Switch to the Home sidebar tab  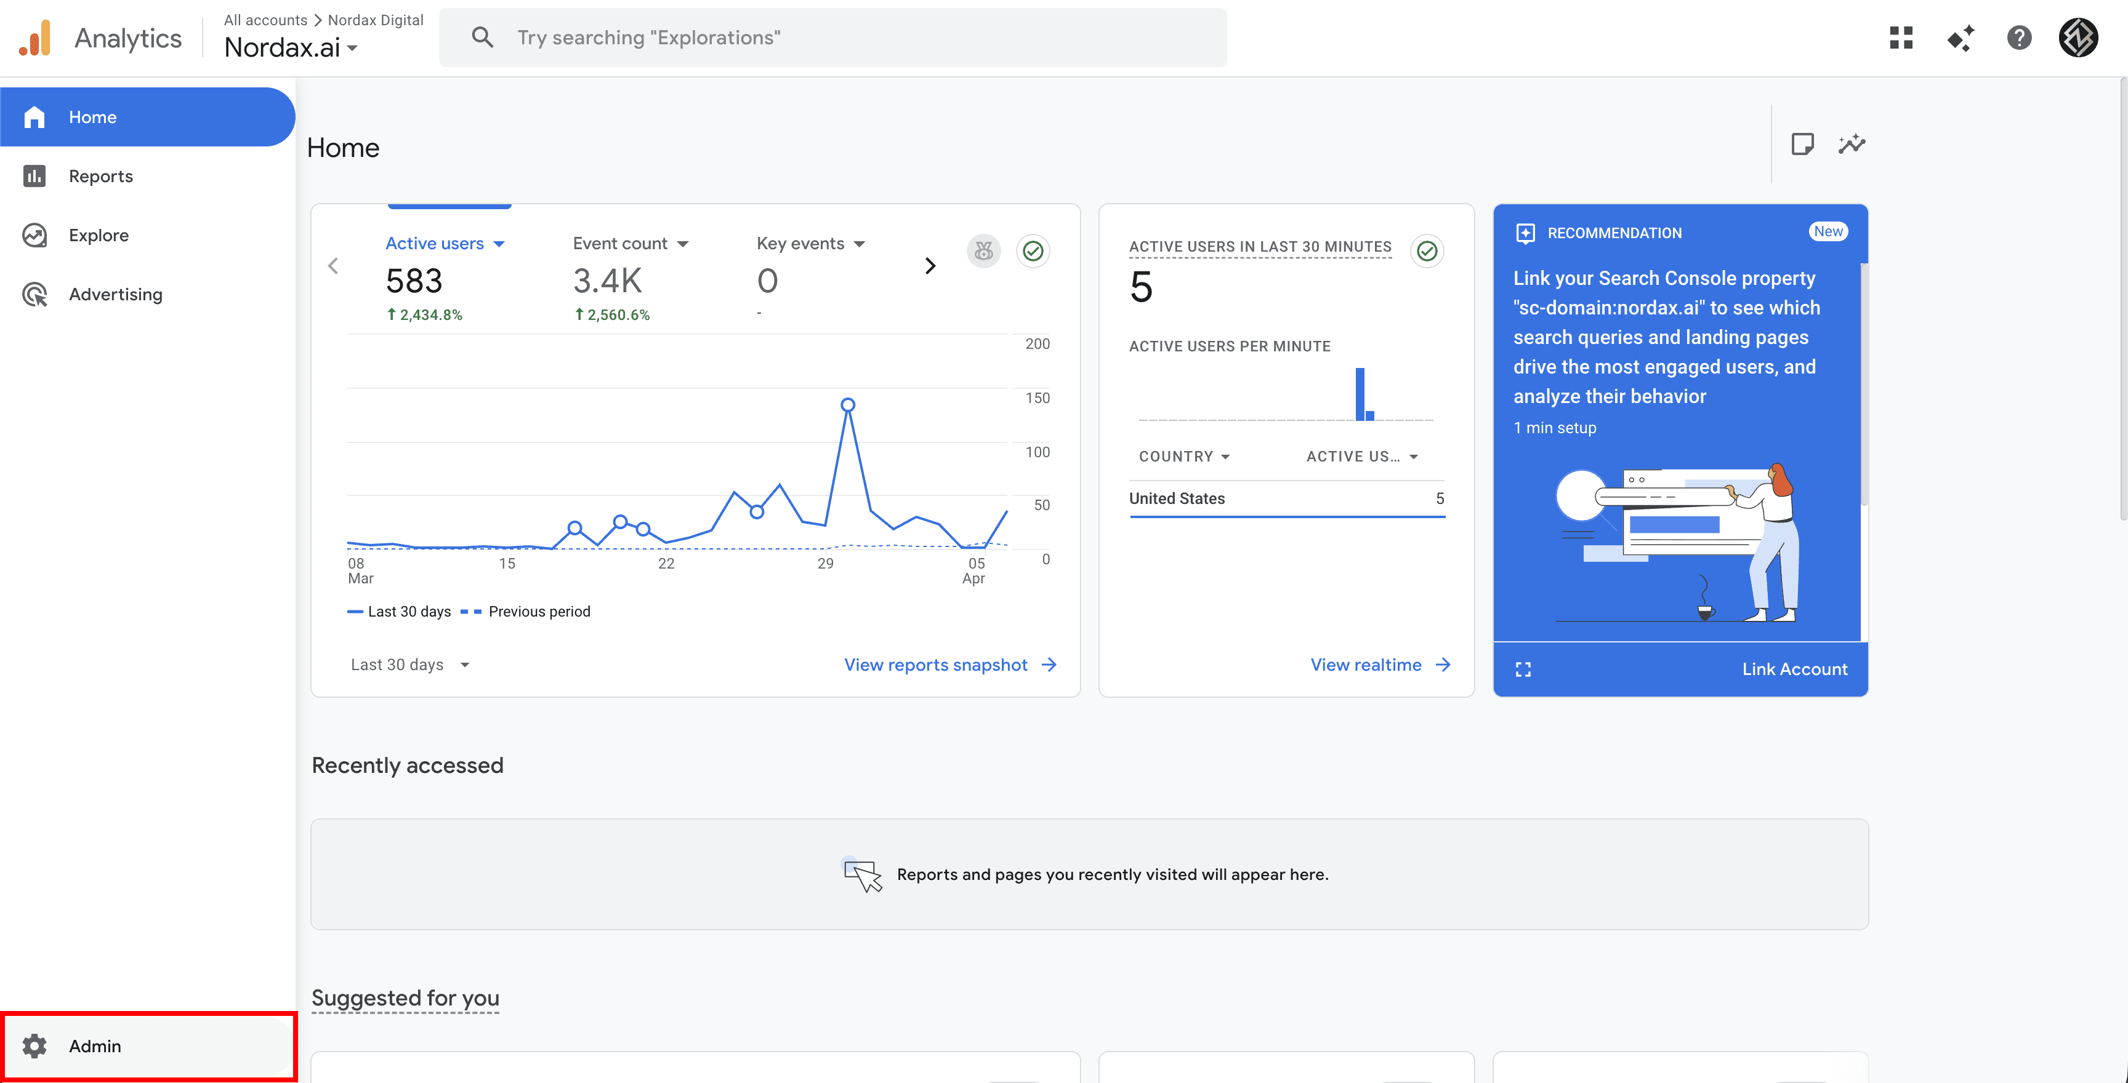coord(92,116)
